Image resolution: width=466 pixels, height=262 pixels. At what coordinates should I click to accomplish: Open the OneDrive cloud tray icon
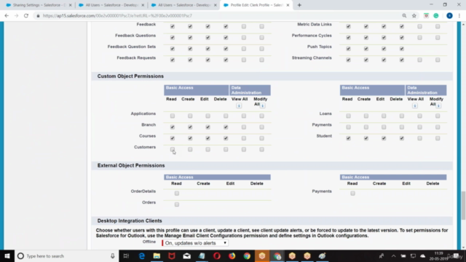click(422, 255)
